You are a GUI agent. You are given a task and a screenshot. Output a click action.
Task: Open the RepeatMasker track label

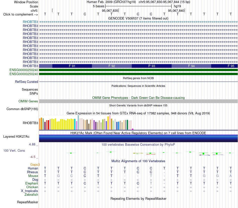point(28,202)
